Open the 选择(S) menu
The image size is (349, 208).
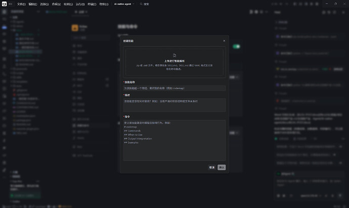click(x=45, y=4)
